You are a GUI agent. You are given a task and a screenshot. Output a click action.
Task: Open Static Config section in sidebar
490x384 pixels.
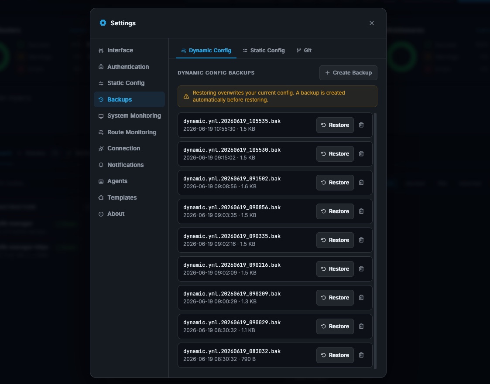click(x=129, y=83)
